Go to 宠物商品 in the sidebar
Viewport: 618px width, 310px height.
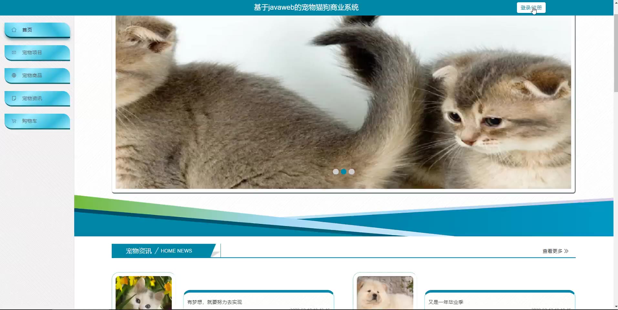37,76
